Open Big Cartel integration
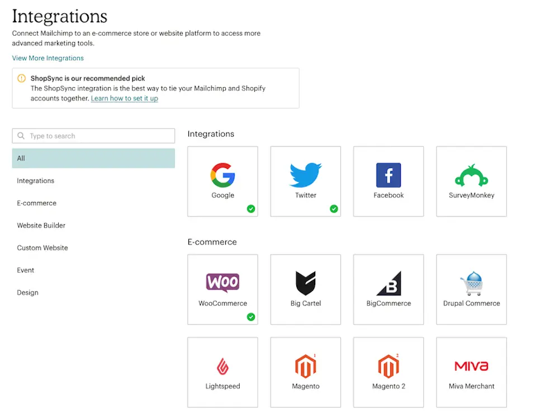 pos(305,289)
